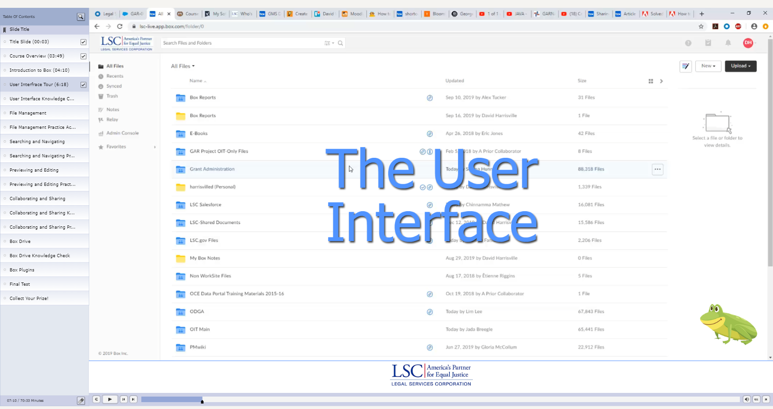Click the AdBlock Plus extension icon

coord(738,27)
